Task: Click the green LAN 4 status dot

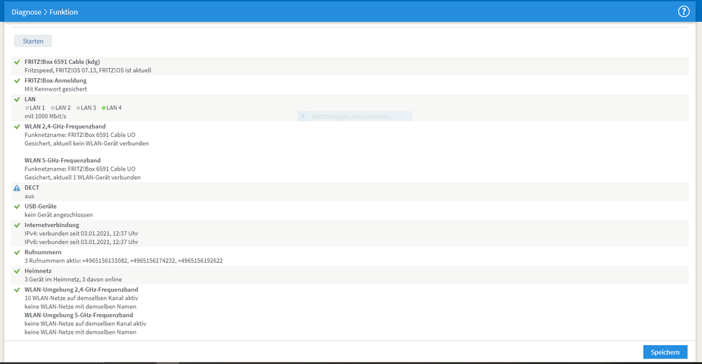Action: [103, 108]
